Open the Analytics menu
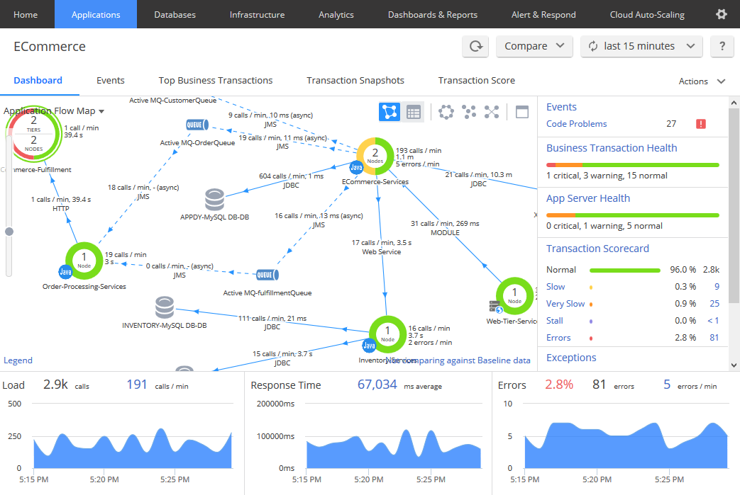The image size is (740, 495). tap(336, 14)
